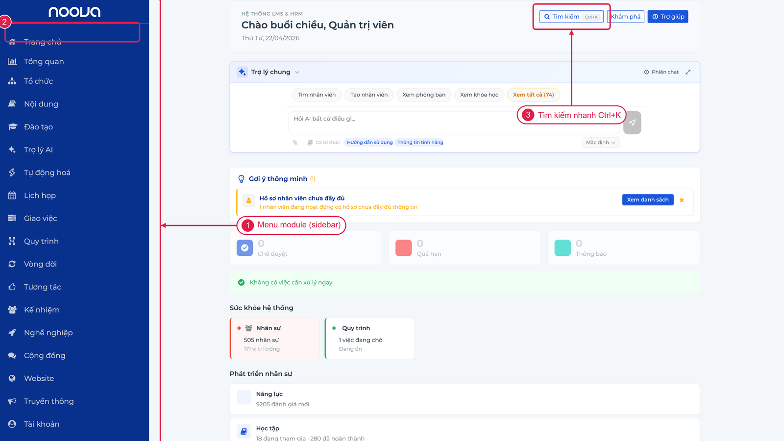The height and width of the screenshot is (441, 784).
Task: Click the Tổ chức hierarchy icon
Action: 12,81
